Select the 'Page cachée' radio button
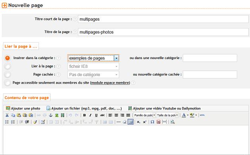 tap(8, 75)
